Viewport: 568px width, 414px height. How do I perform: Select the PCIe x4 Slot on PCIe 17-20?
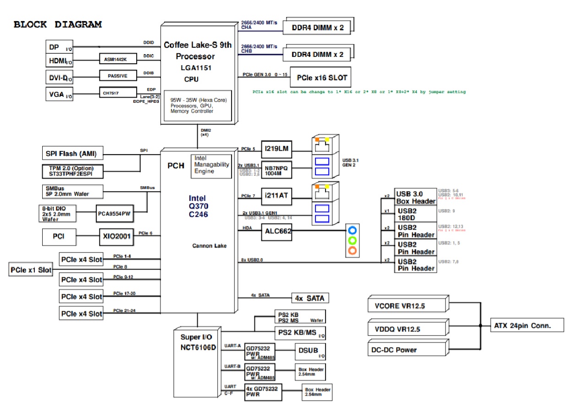coord(82,296)
